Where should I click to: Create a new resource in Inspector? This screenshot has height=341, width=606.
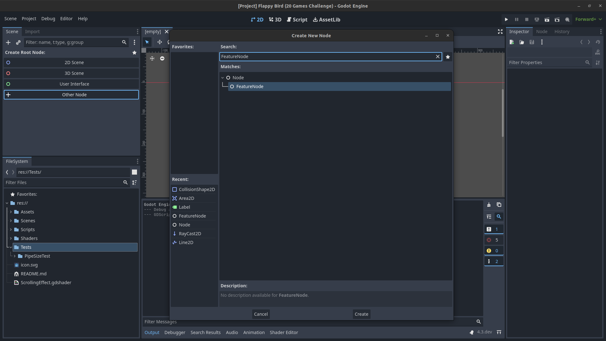pyautogui.click(x=512, y=42)
